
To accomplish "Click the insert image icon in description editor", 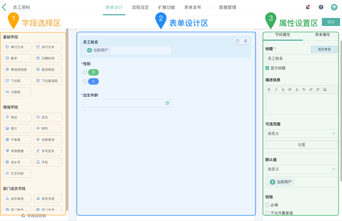I will click(x=325, y=90).
